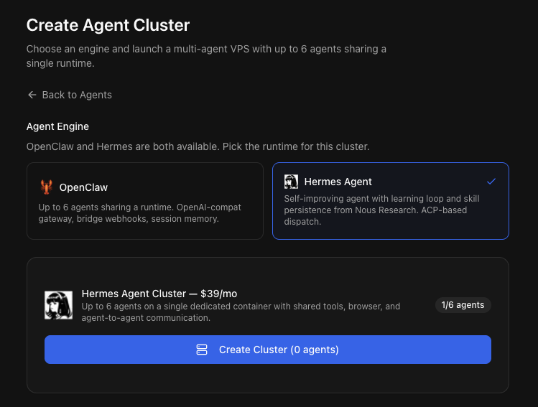Click the Back to Agents link
This screenshot has width=538, height=407.
coord(70,95)
